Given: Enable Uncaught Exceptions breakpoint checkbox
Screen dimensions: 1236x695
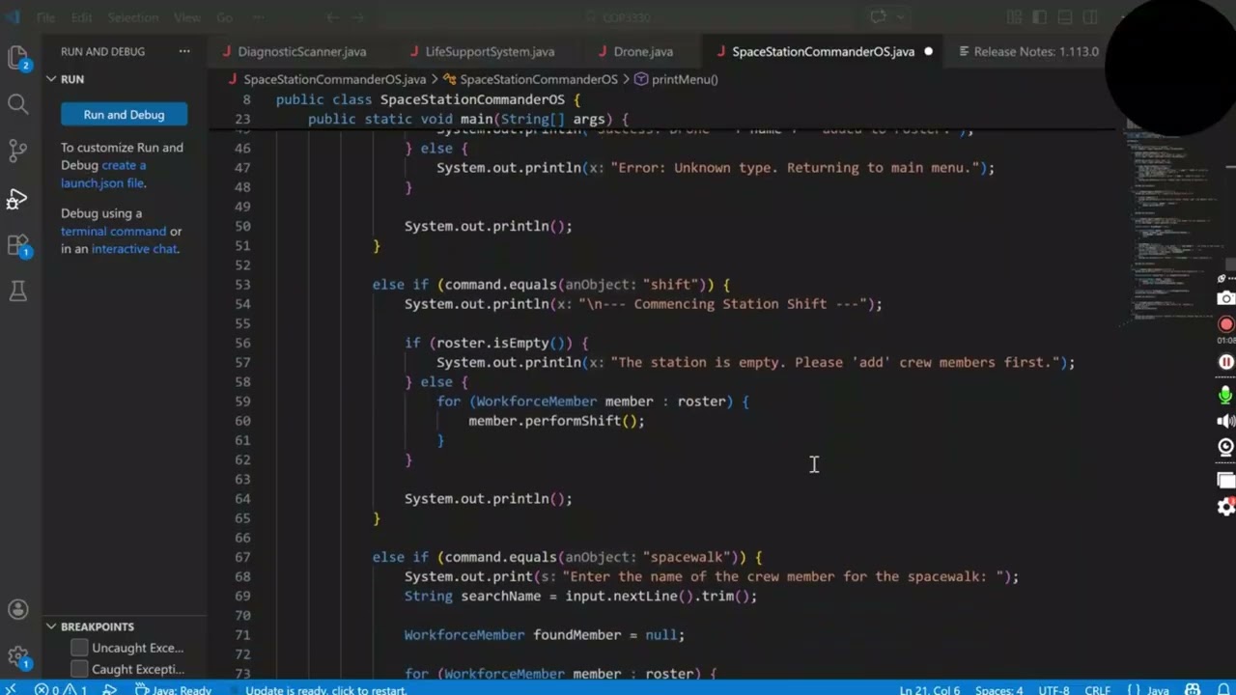Looking at the screenshot, I should pos(79,648).
